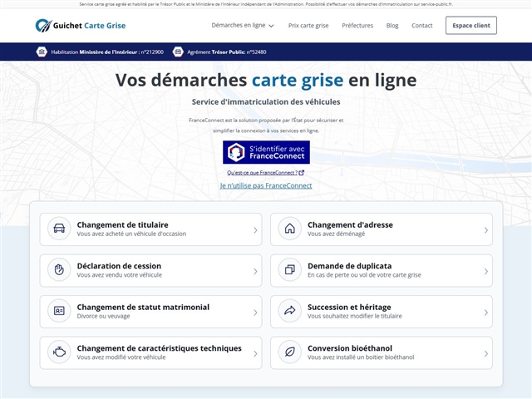This screenshot has width=532, height=399.
Task: Click "Vous souhaitez modifier le titulaire" description
Action: pyautogui.click(x=355, y=316)
